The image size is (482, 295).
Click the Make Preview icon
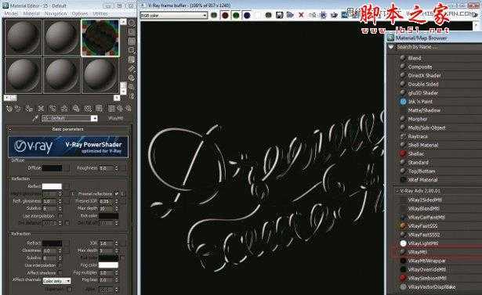coord(132,69)
